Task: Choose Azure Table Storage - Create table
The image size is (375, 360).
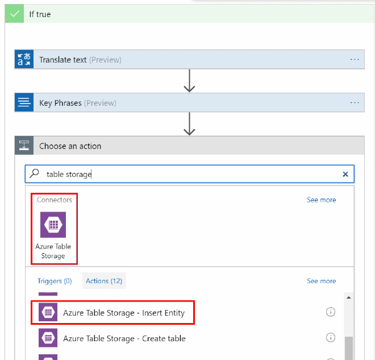Action: [x=124, y=338]
